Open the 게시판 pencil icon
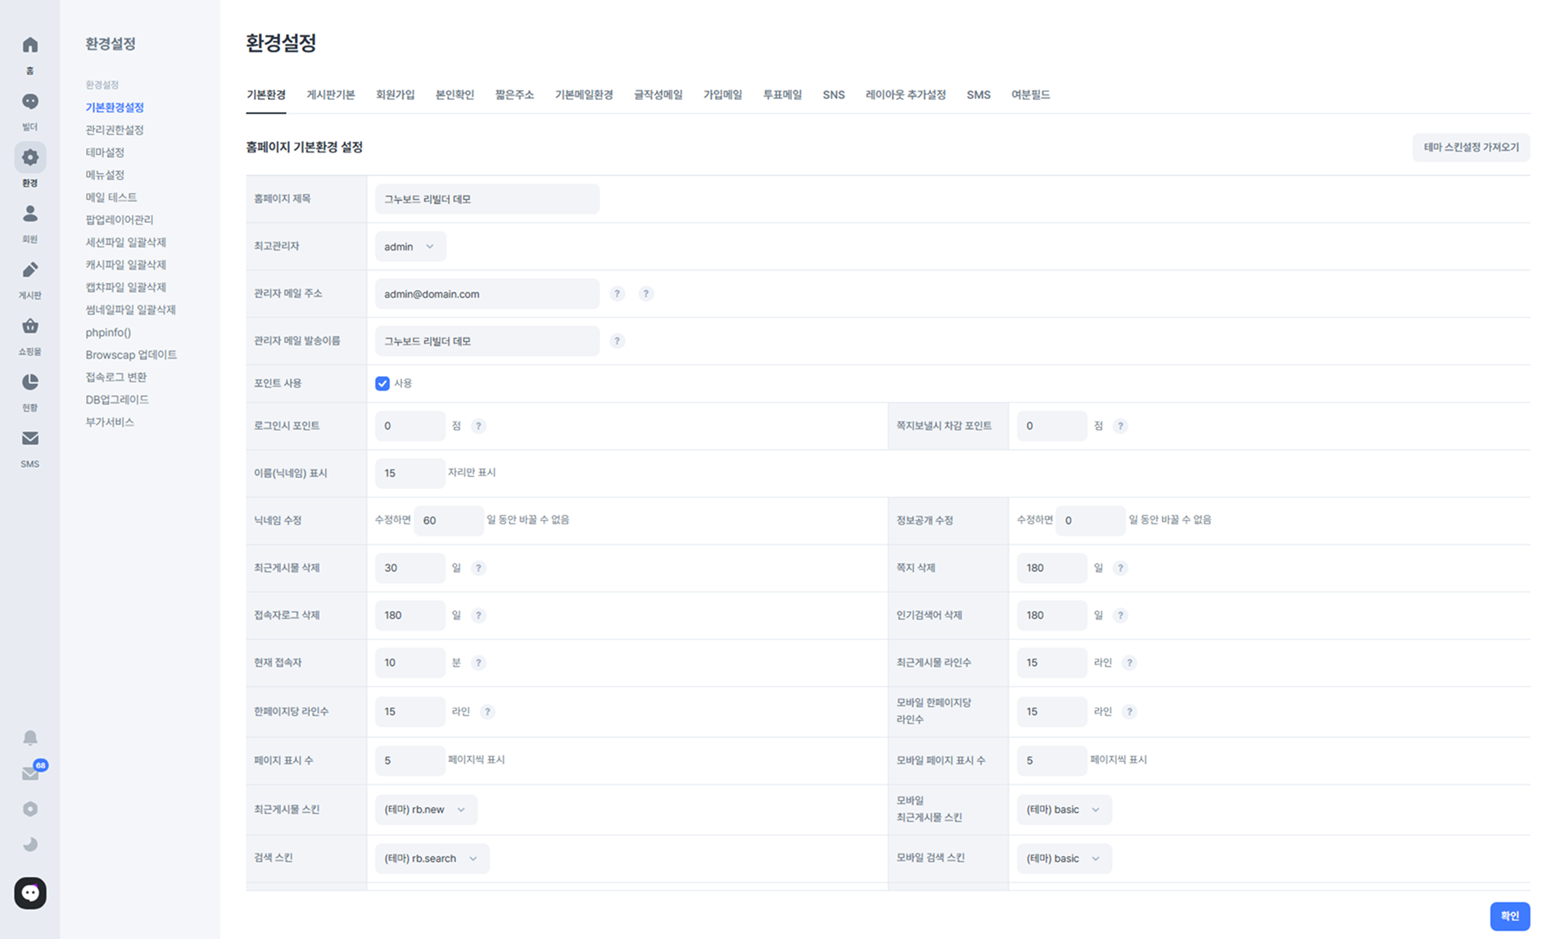The width and height of the screenshot is (1556, 939). tap(29, 270)
